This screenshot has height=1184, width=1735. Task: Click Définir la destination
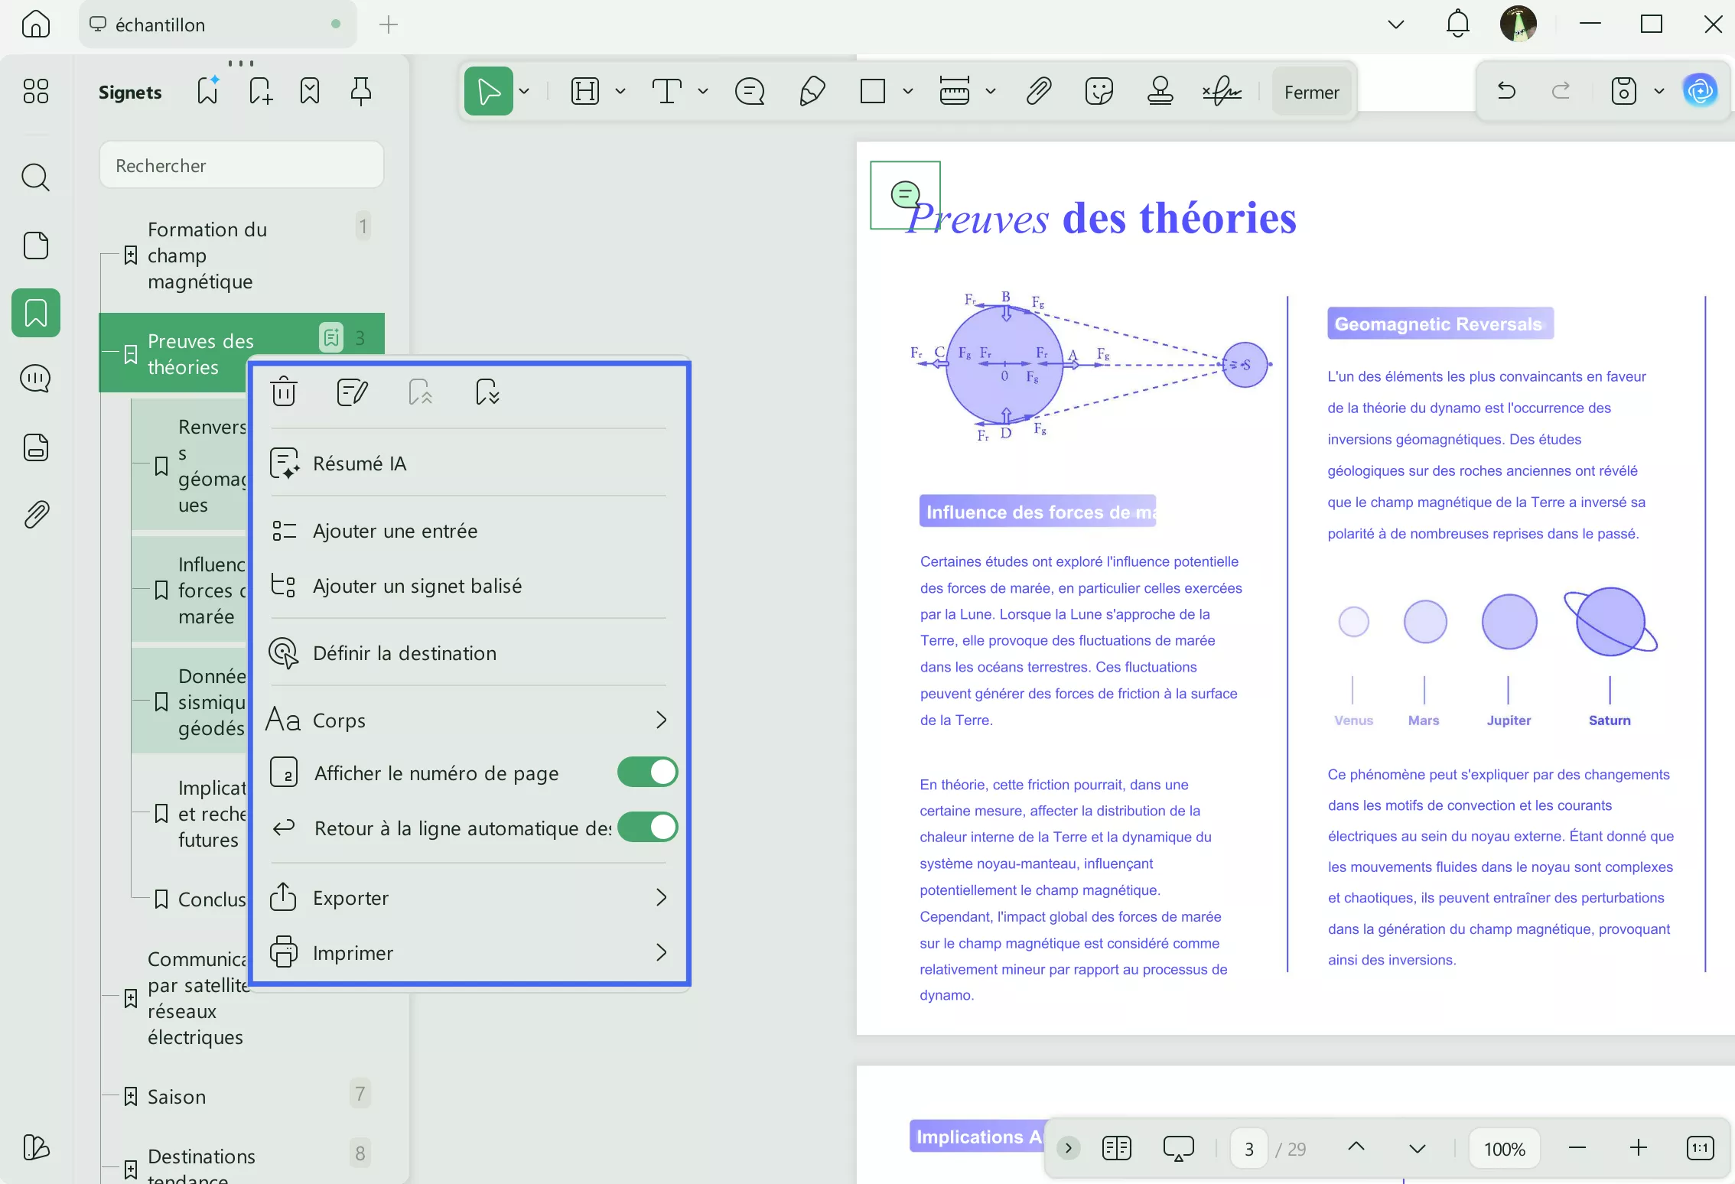404,653
